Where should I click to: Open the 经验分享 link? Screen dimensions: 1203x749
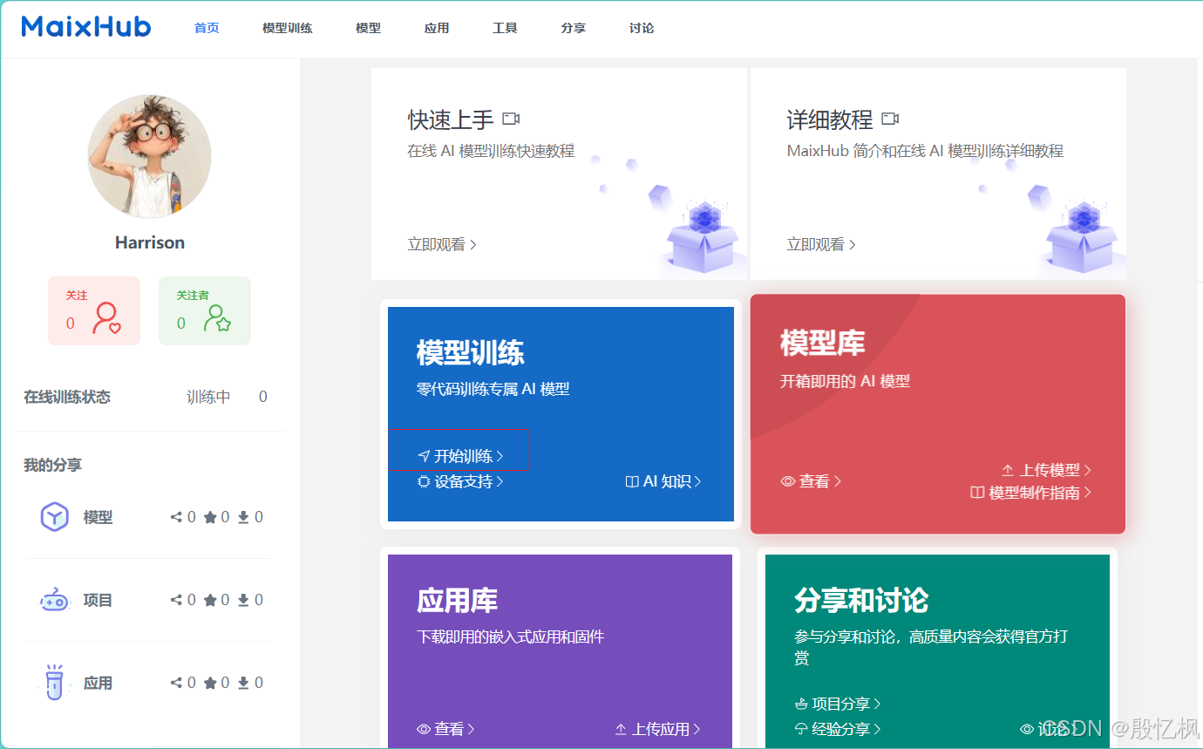(x=838, y=729)
